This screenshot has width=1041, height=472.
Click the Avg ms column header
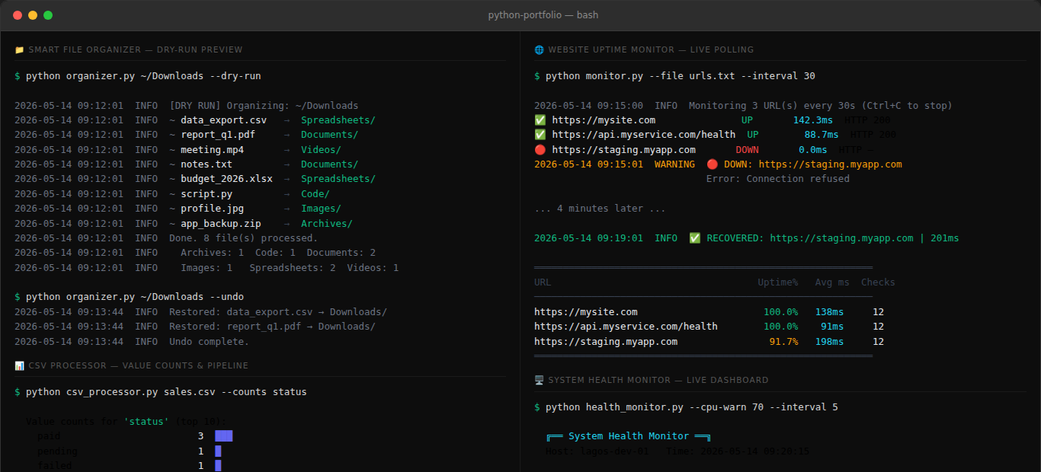[x=833, y=282]
